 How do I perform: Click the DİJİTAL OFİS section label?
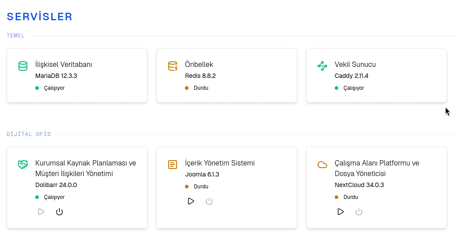tap(29, 134)
